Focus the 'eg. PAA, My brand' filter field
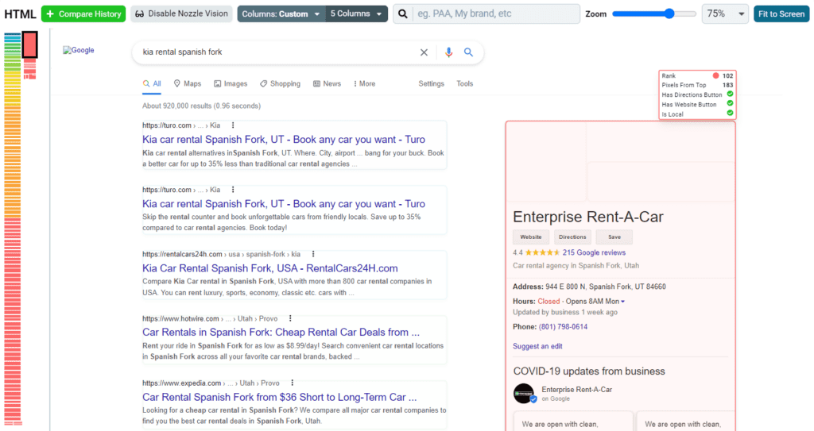 tap(496, 14)
